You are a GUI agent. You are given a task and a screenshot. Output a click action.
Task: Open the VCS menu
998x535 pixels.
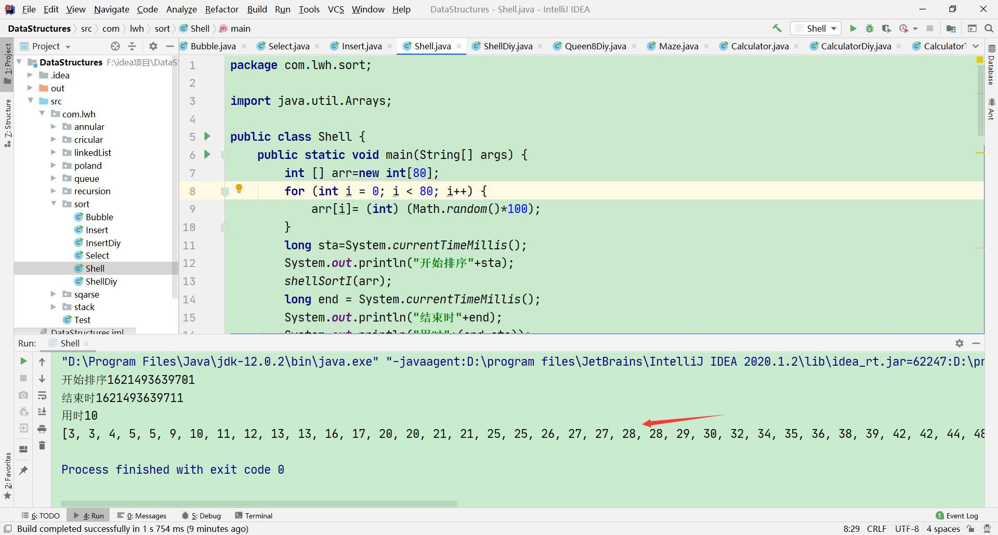click(336, 9)
